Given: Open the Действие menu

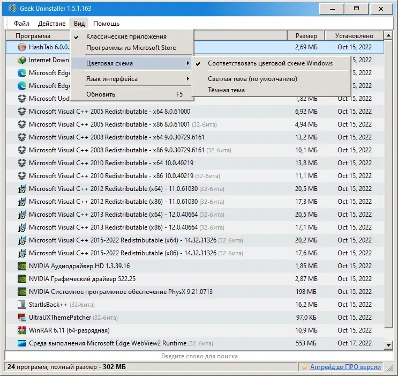Looking at the screenshot, I should [51, 24].
